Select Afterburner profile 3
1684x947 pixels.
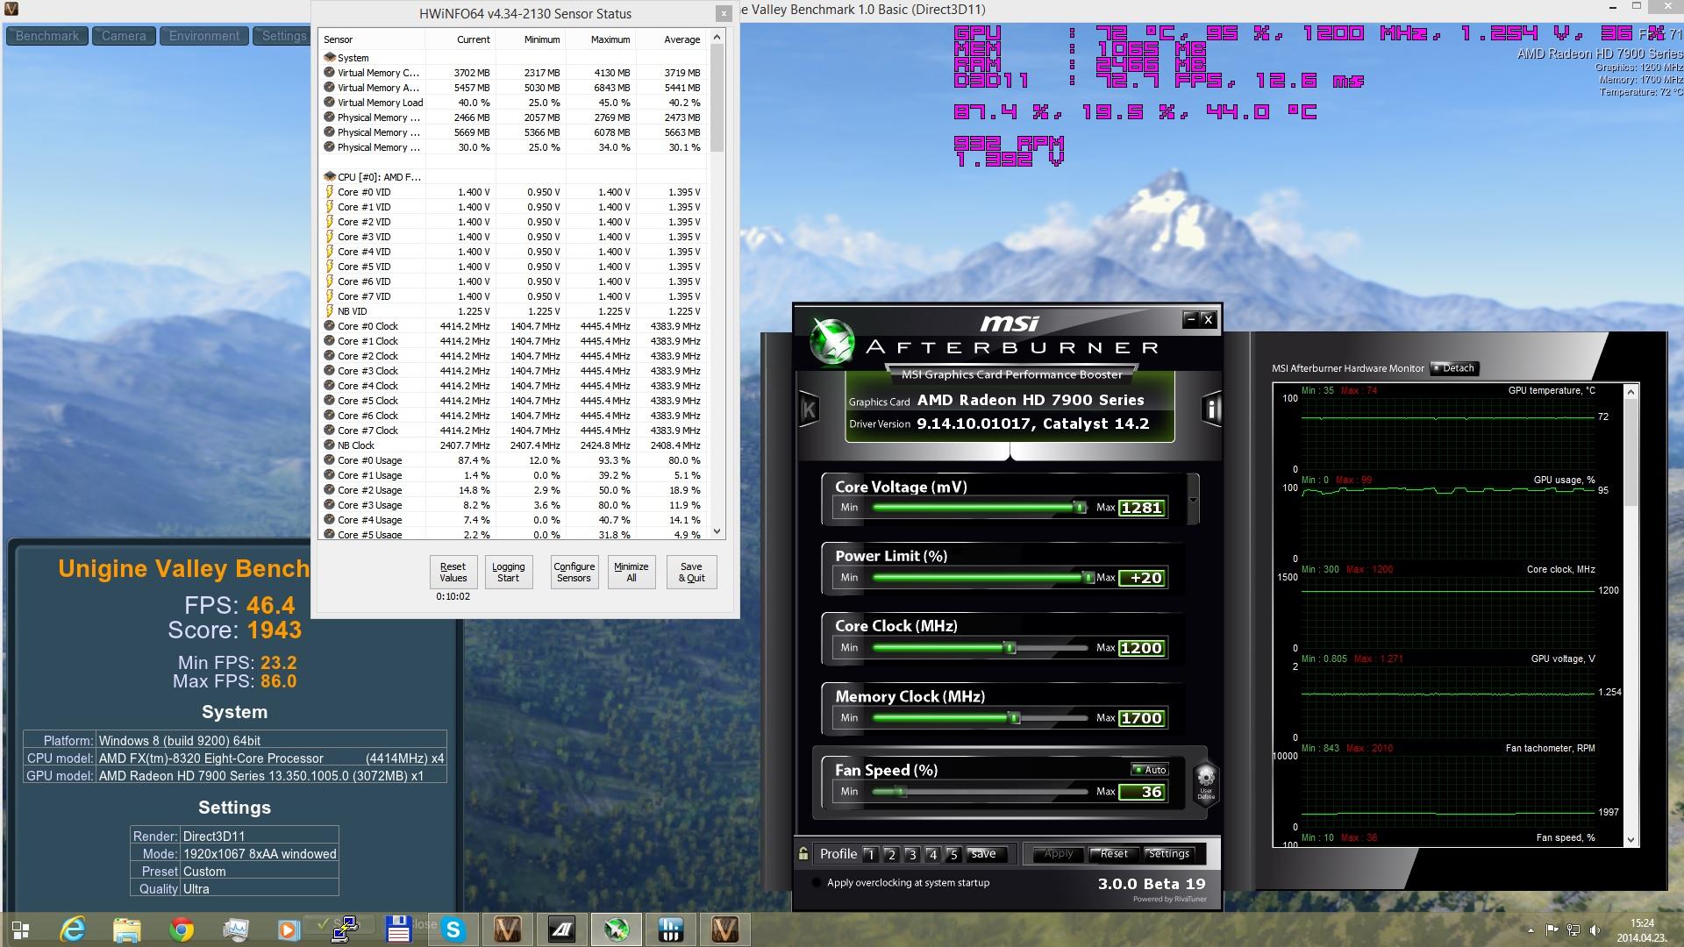click(911, 854)
